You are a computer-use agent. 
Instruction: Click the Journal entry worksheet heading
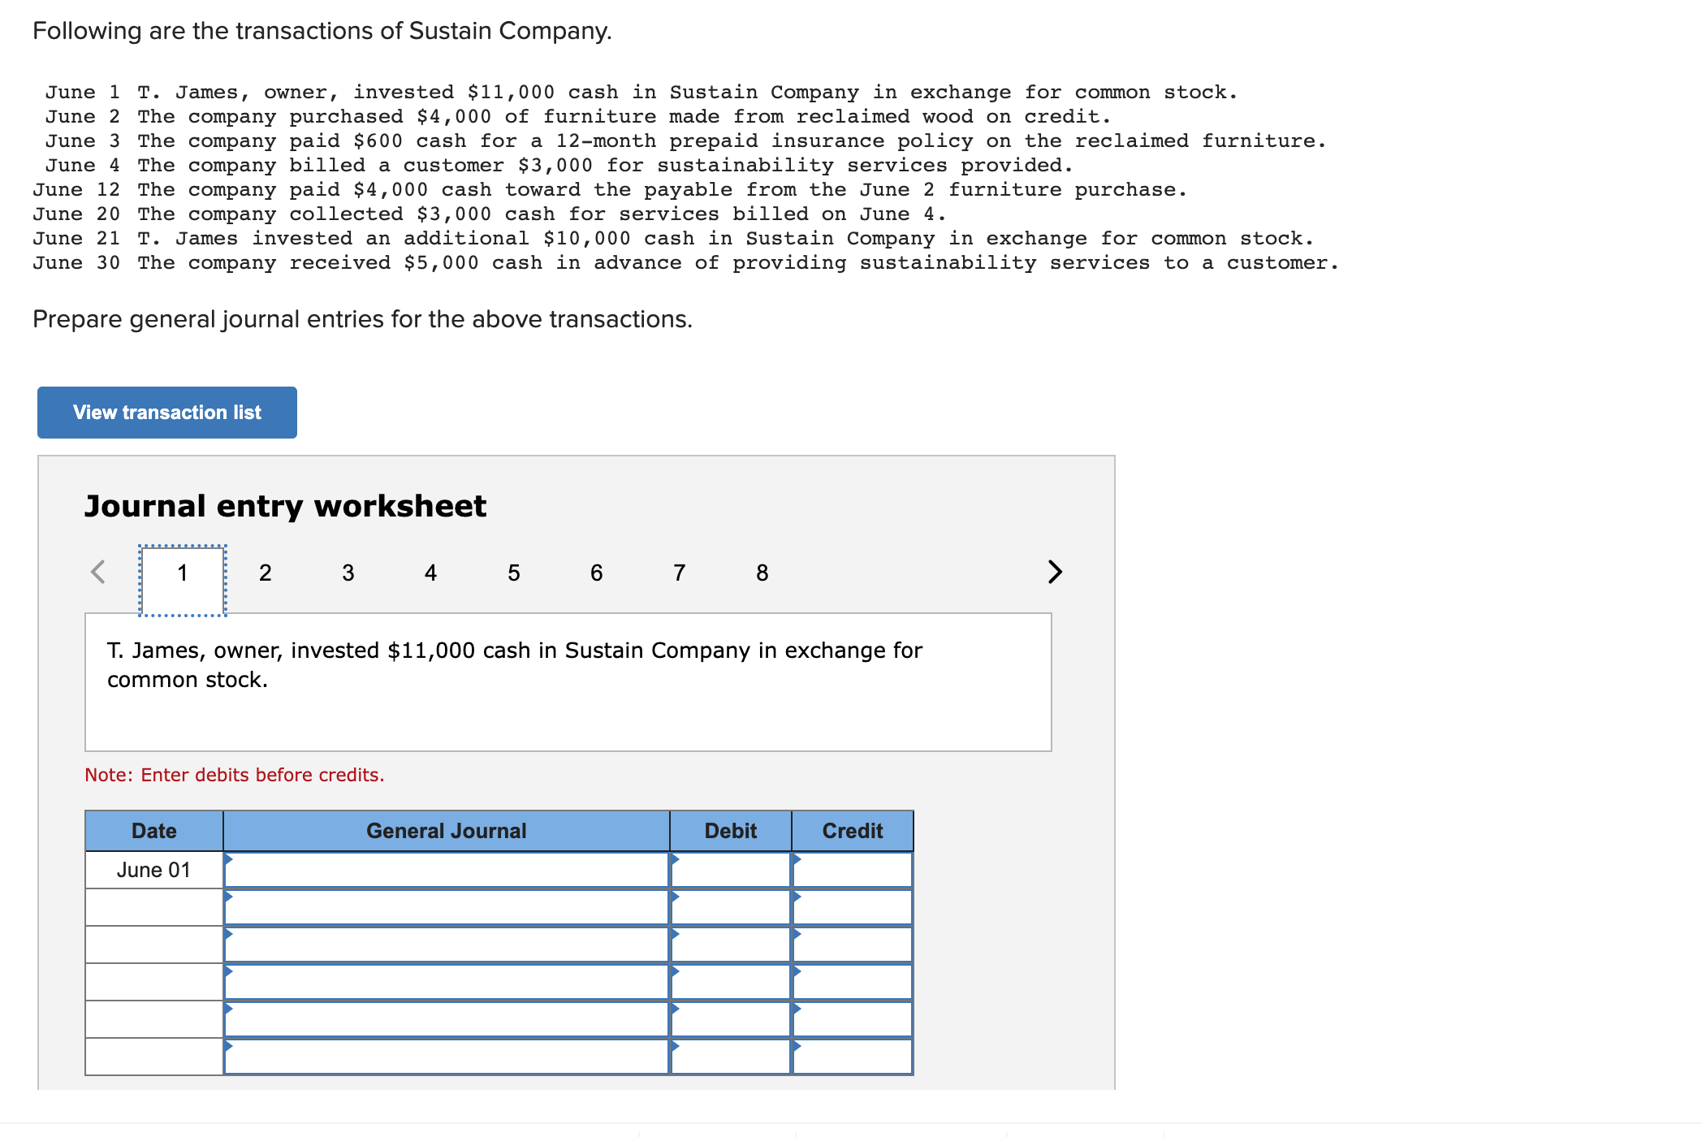(285, 506)
